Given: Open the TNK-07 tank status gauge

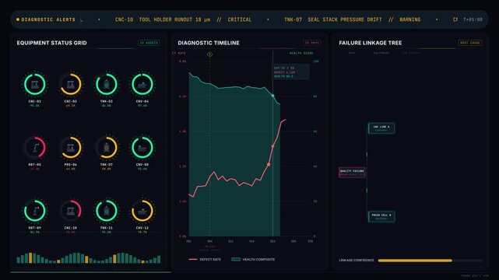Looking at the screenshot, I should [107, 148].
